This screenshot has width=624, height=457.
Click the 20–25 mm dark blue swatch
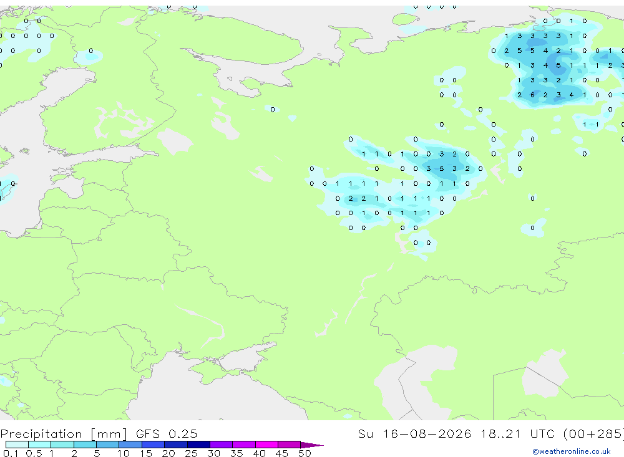pos(176,445)
